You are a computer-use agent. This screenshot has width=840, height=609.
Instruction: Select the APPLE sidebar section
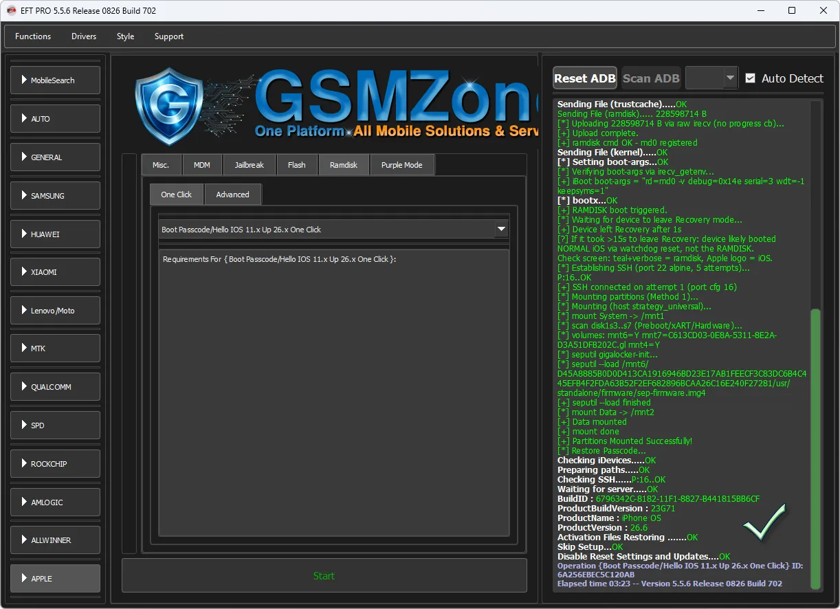point(55,579)
